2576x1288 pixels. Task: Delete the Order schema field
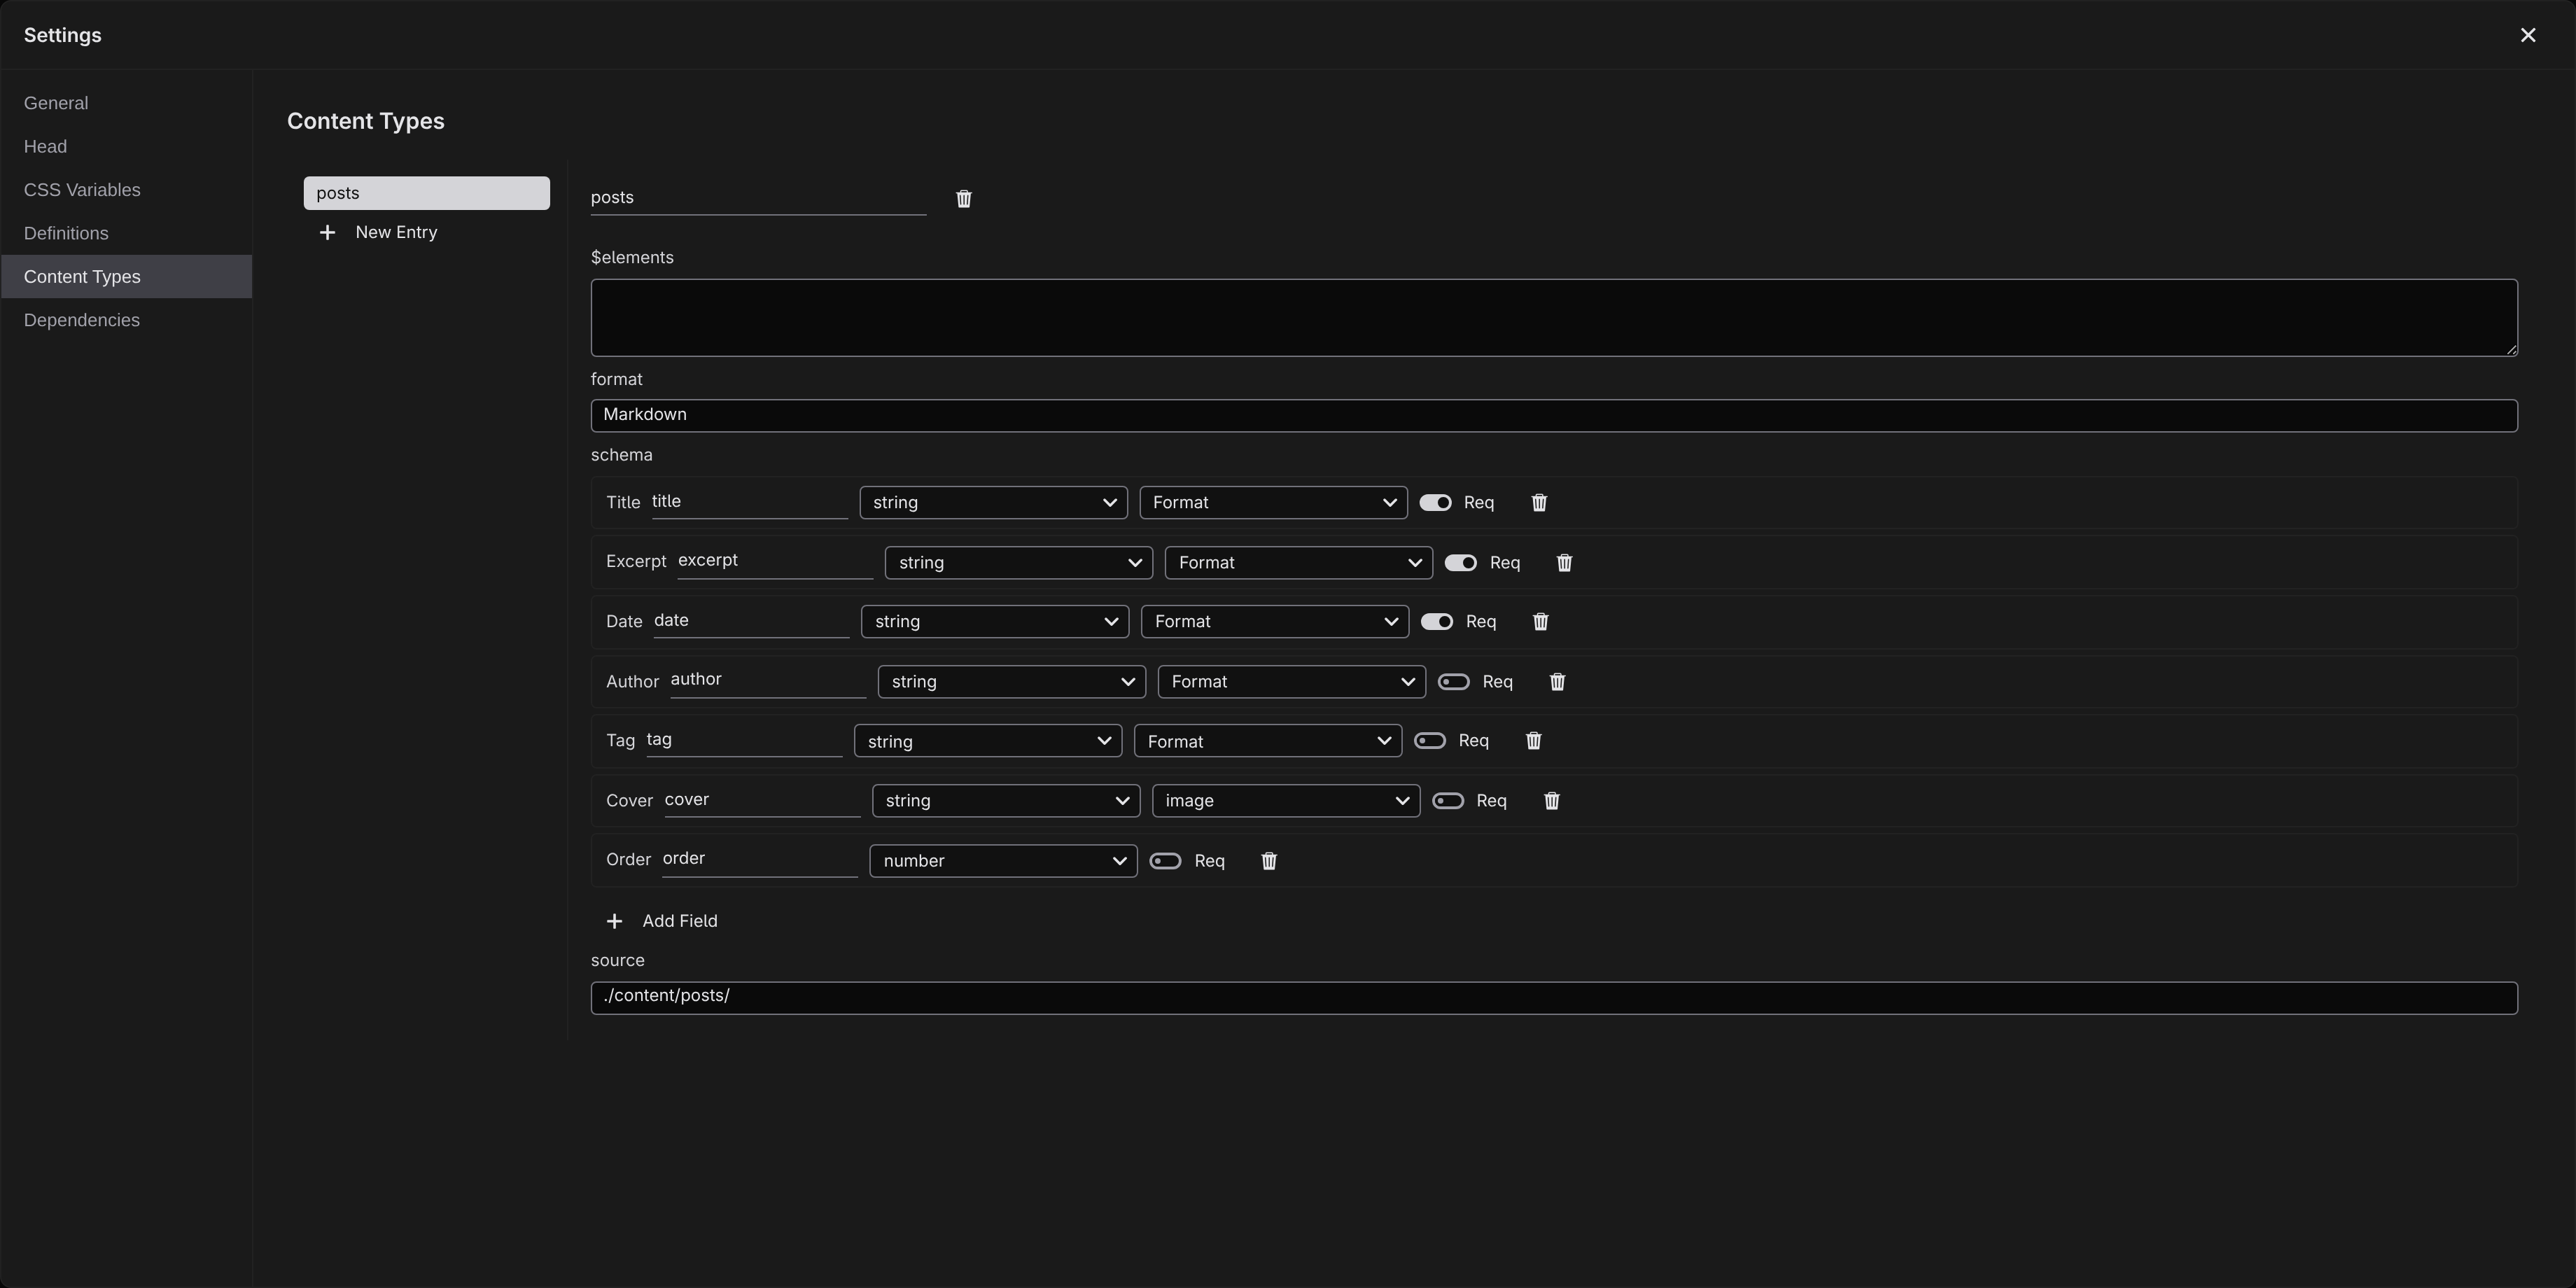click(1269, 861)
